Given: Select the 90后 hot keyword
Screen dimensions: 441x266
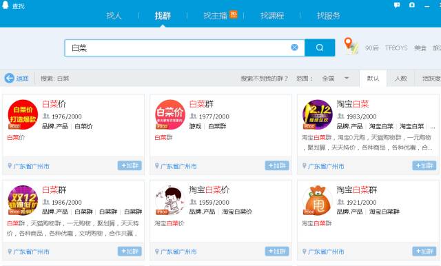Looking at the screenshot, I should [372, 48].
